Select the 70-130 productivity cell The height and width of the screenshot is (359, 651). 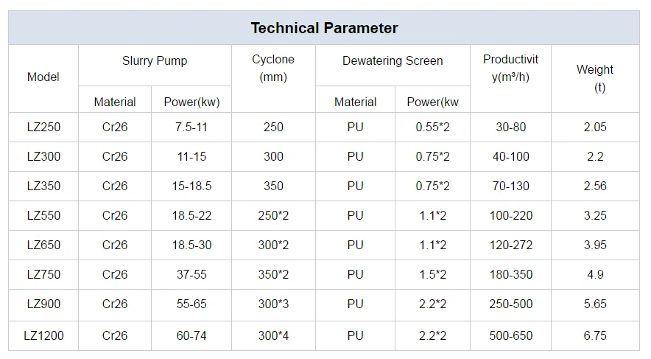tap(510, 187)
